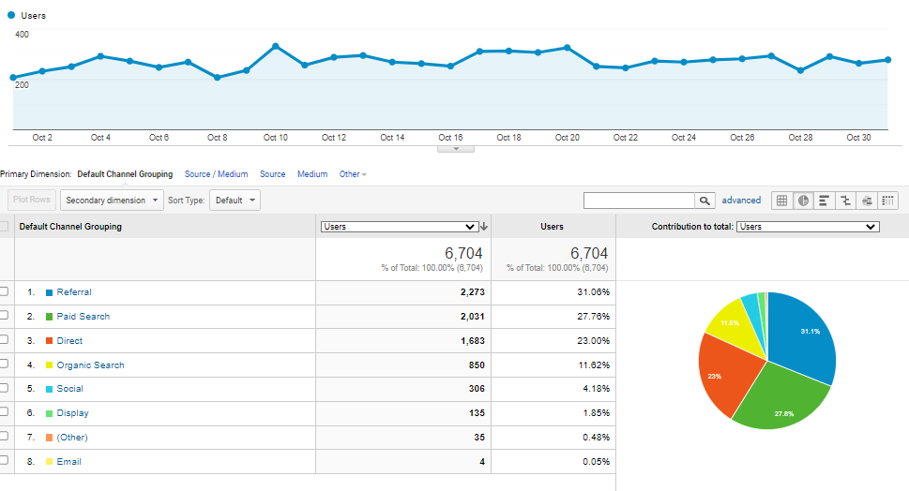
Task: Open the Contribution to total metric dropdown
Action: pos(808,227)
